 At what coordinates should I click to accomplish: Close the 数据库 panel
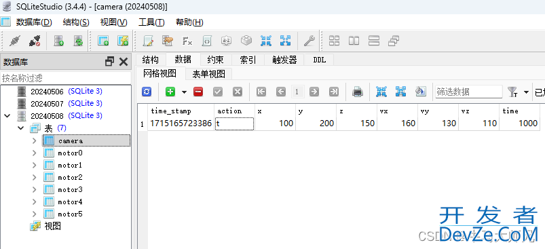click(x=124, y=62)
